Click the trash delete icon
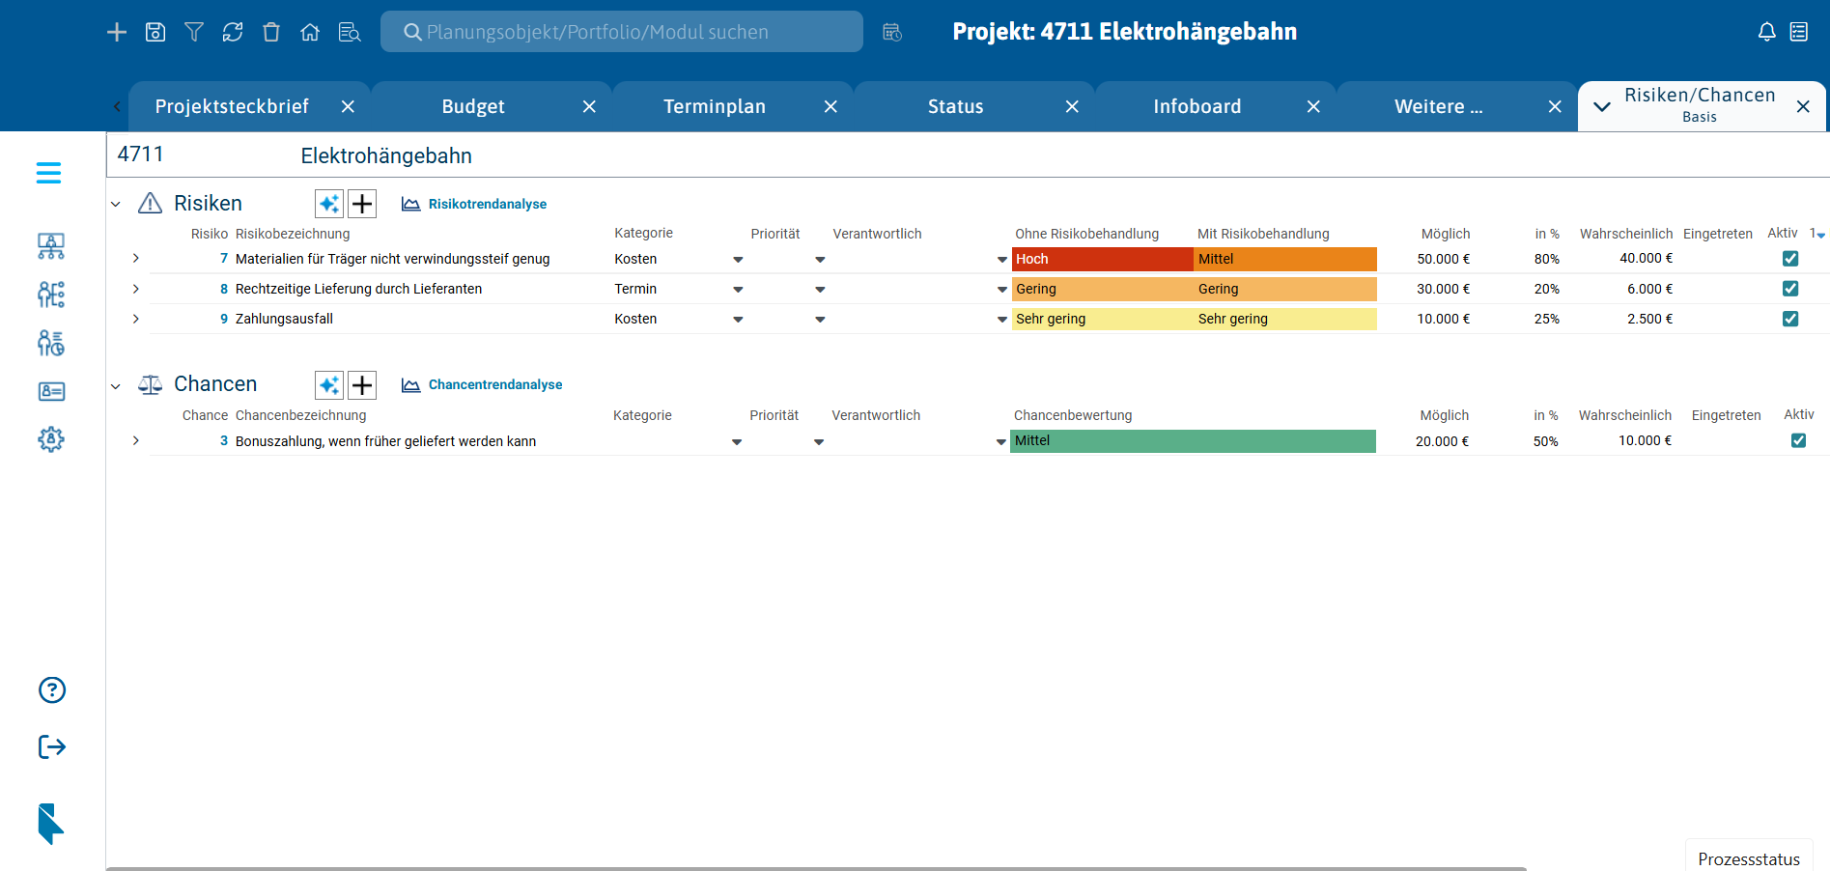Image resolution: width=1830 pixels, height=871 pixels. (x=271, y=32)
